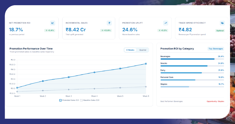Click the ₹1.5 Cr axis label
Viewport: 235px width, 124px height.
13,93
